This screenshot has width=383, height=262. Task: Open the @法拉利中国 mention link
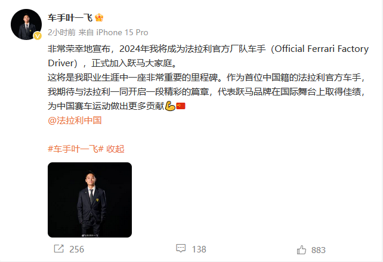pos(75,120)
